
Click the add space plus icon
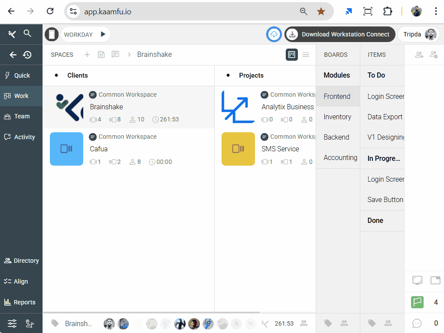point(87,55)
